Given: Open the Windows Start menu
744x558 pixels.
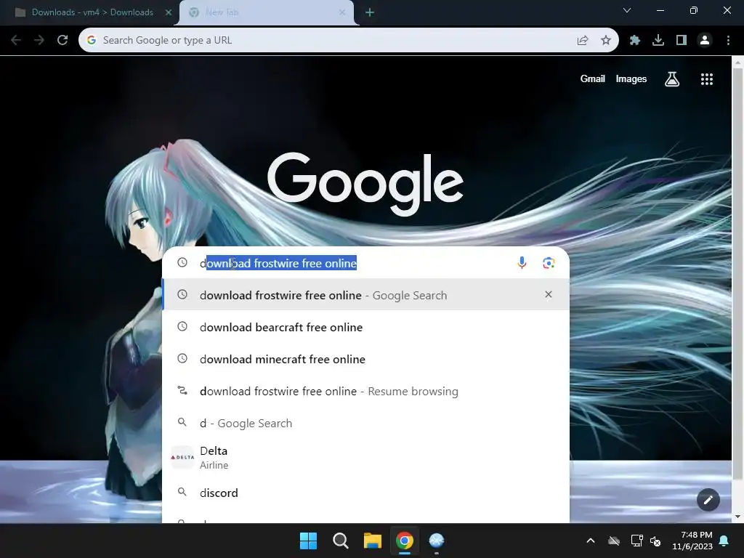Looking at the screenshot, I should pyautogui.click(x=308, y=541).
